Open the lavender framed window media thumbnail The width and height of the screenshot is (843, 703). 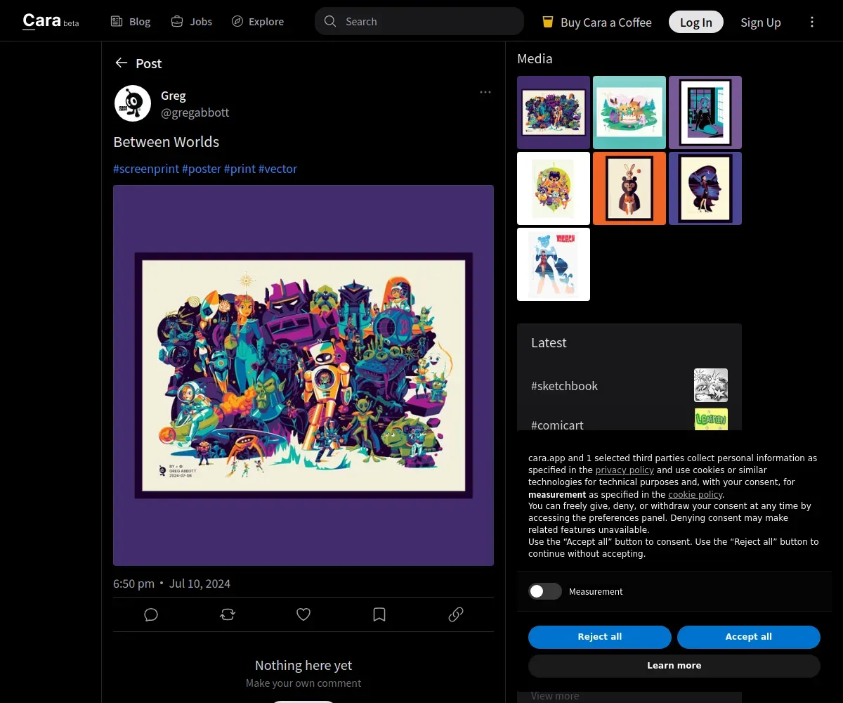pos(705,112)
